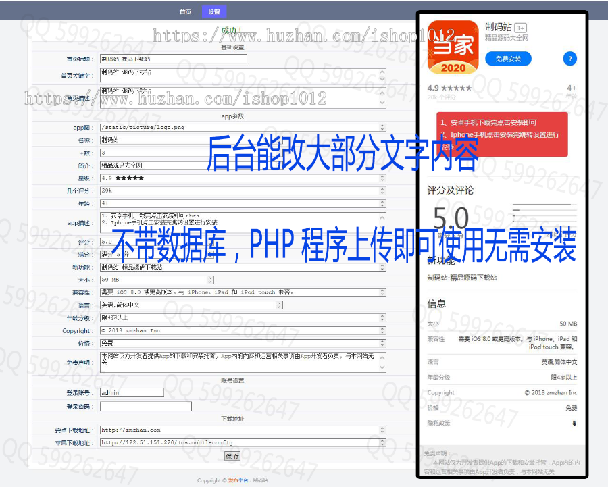Click the 账号设置 section heading
This screenshot has width=608, height=487.
[232, 380]
